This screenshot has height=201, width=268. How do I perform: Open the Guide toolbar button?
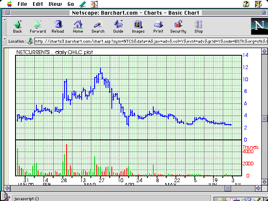(118, 26)
